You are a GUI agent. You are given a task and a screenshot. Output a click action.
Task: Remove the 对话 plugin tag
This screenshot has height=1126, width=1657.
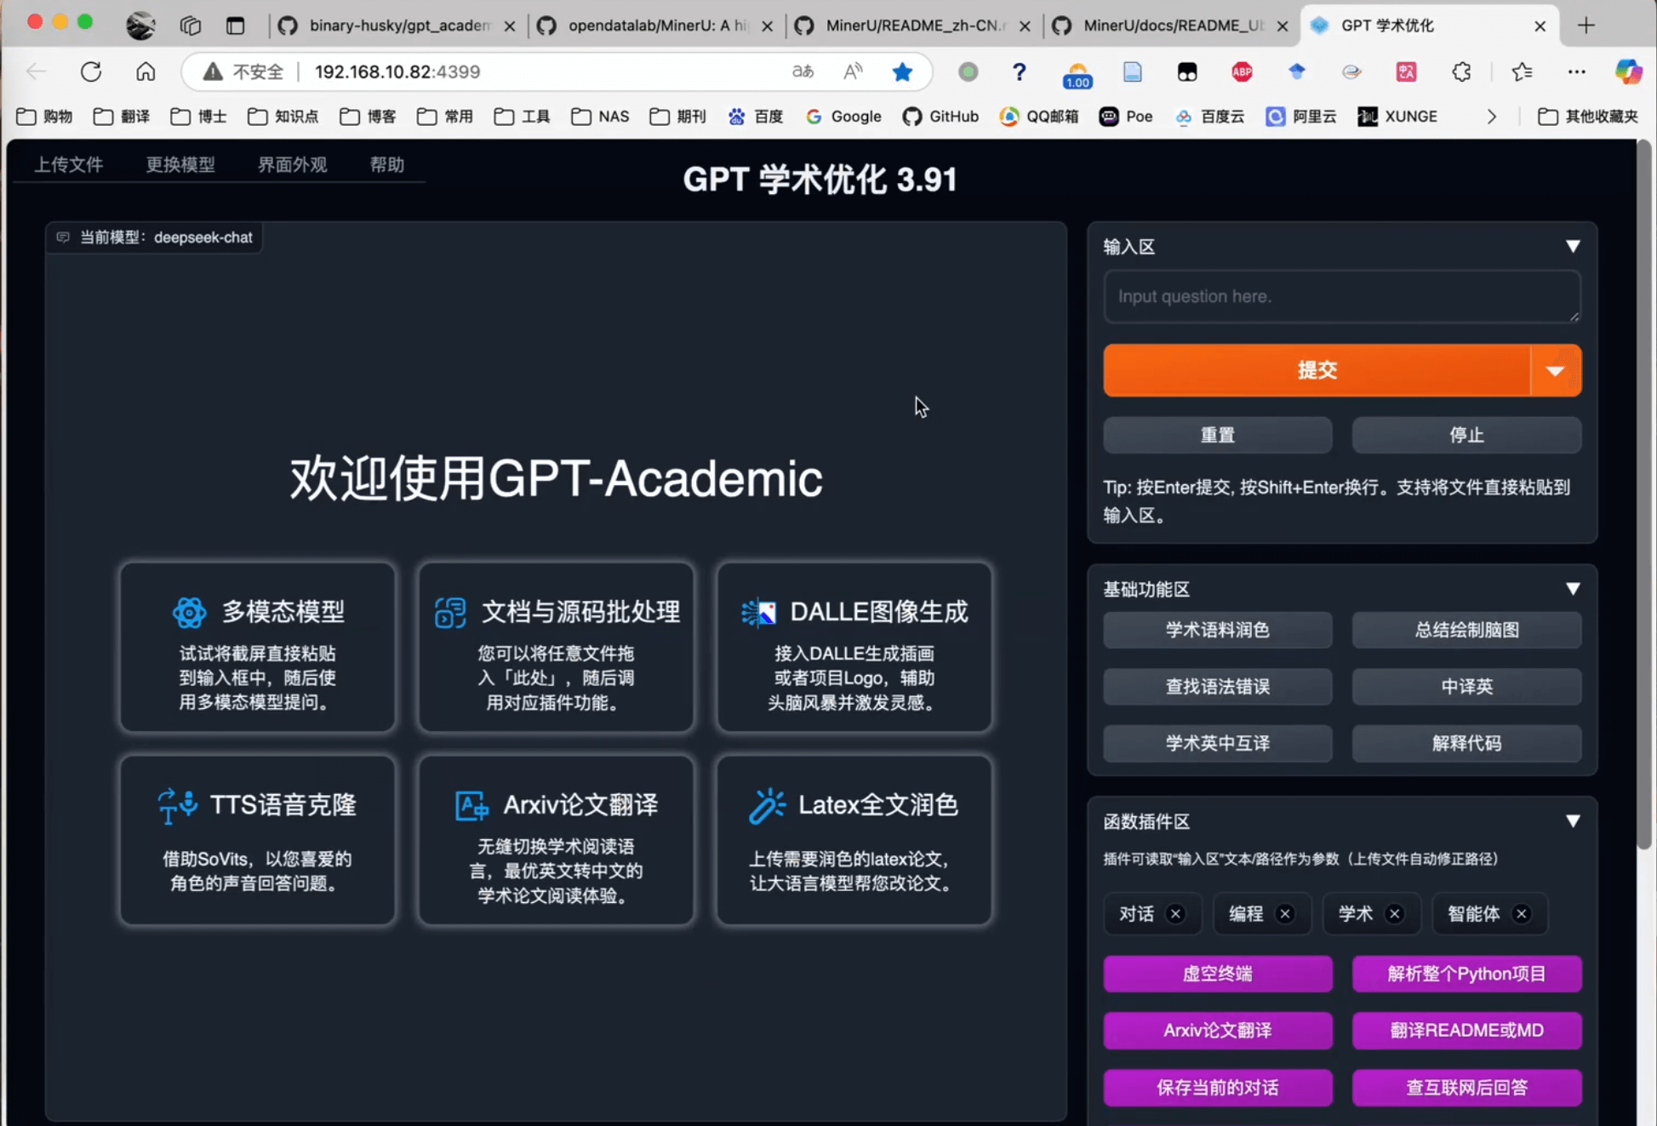pyautogui.click(x=1175, y=914)
